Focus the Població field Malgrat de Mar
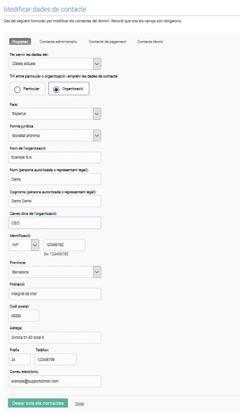Image resolution: width=240 pixels, height=413 pixels. tap(55, 294)
